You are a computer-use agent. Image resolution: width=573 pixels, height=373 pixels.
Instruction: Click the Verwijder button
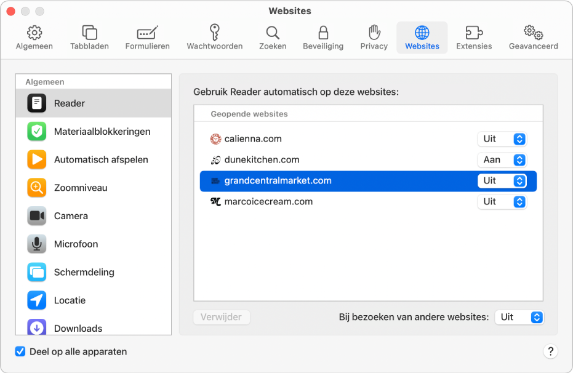(222, 317)
